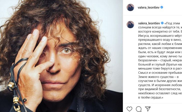Open comments with the speech bubble icon
The width and height of the screenshot is (182, 112).
(139, 109)
